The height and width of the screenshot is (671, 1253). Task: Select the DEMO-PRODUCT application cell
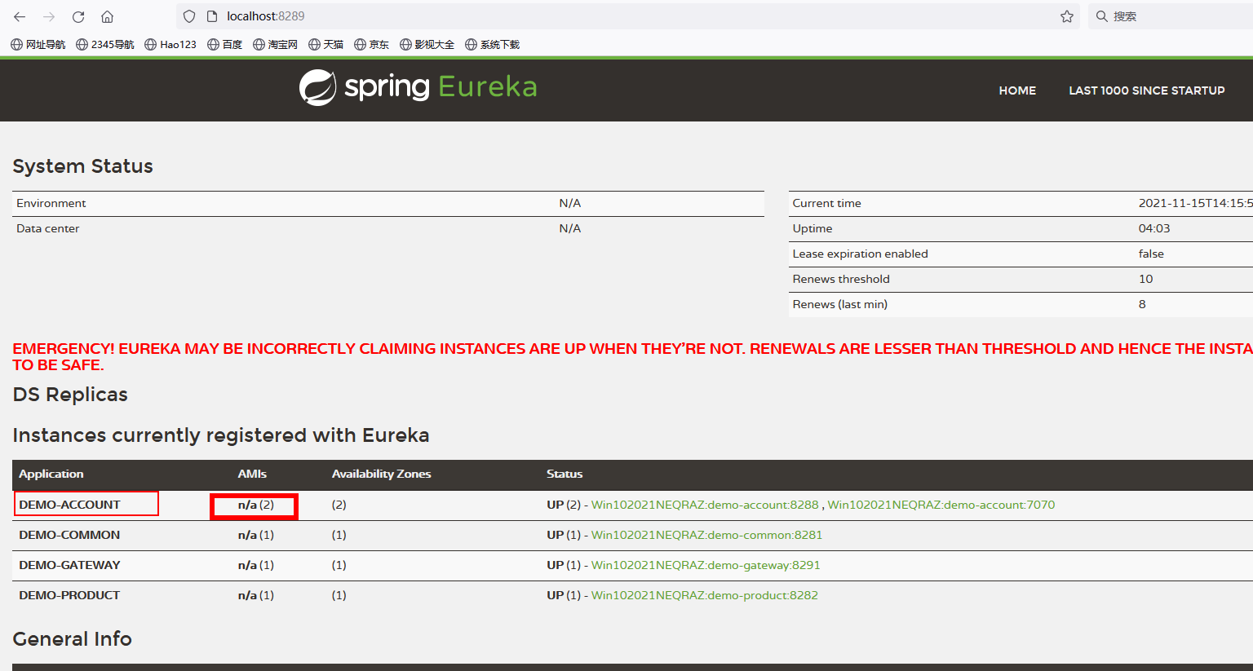click(69, 595)
